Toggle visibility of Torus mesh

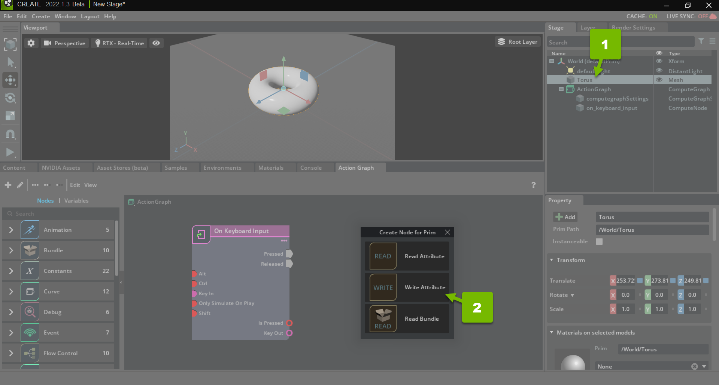tap(659, 80)
